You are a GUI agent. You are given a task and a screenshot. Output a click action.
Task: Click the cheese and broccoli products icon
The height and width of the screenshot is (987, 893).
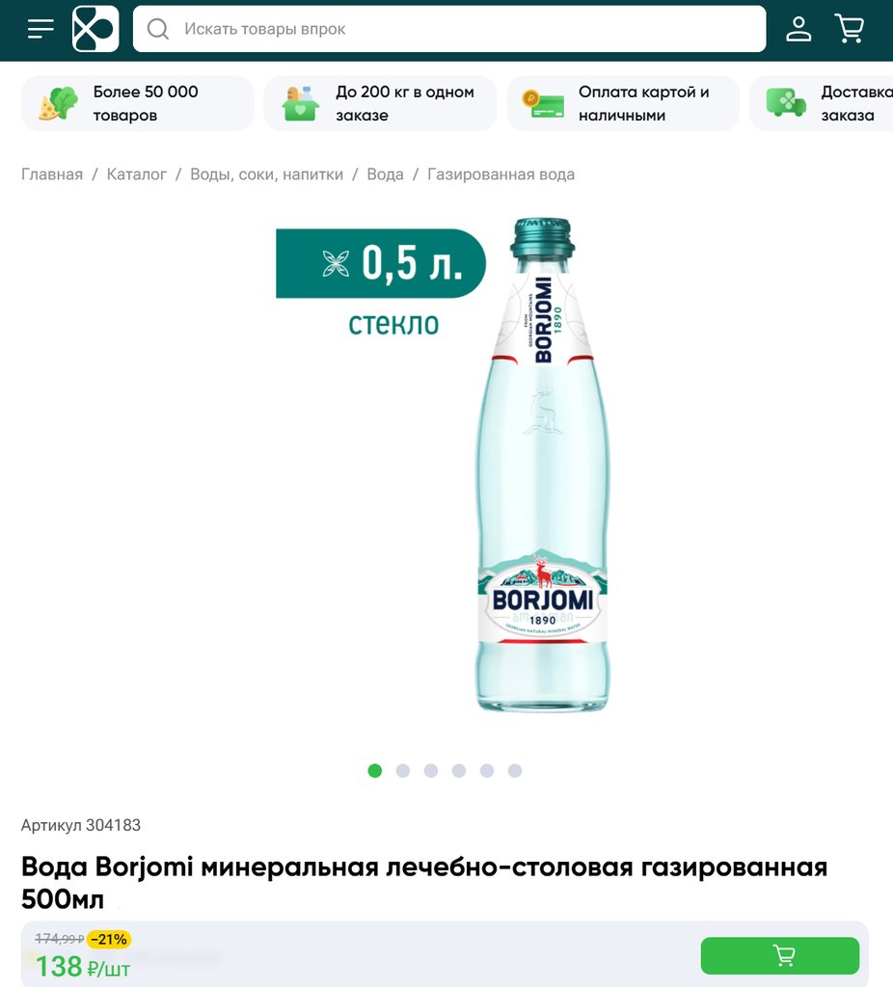[58, 103]
